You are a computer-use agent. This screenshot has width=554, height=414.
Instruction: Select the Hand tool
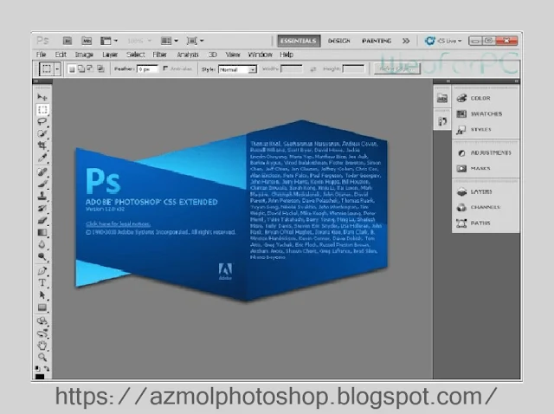42,345
